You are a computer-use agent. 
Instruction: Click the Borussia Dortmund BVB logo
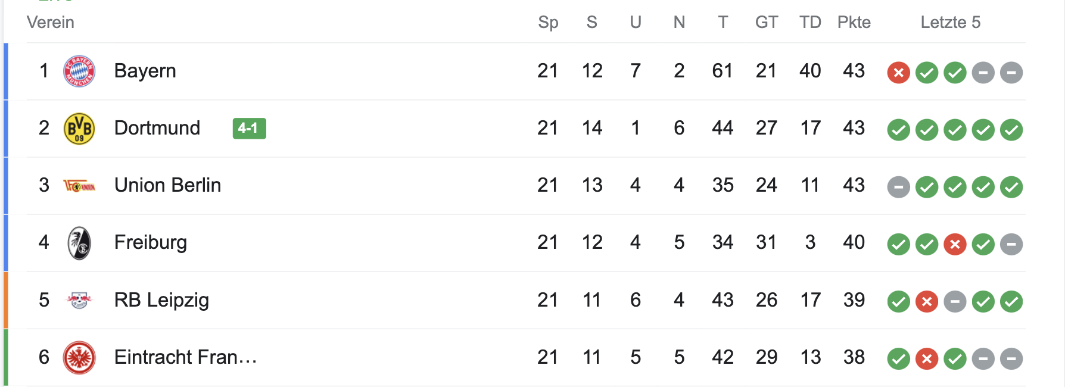pos(79,129)
